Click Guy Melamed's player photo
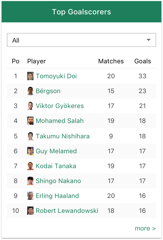 30,151
